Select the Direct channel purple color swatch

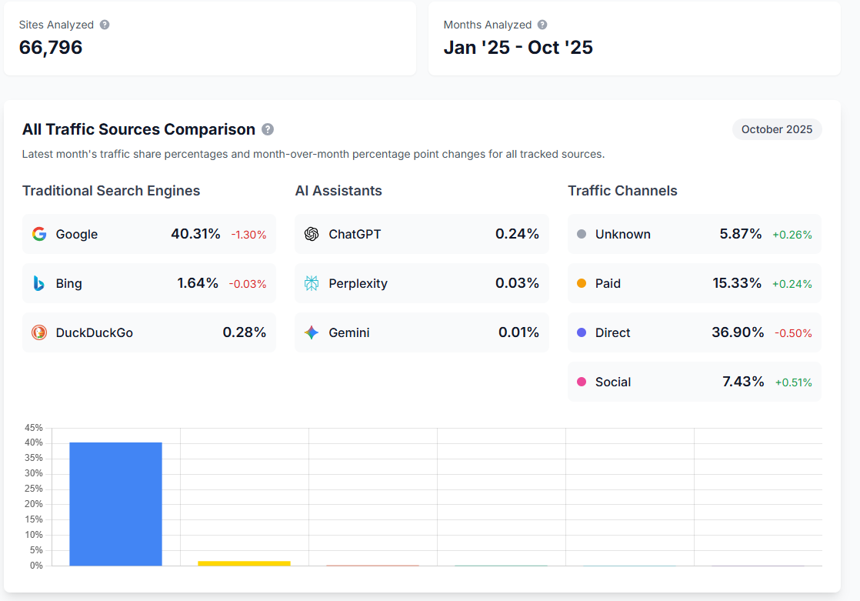580,332
